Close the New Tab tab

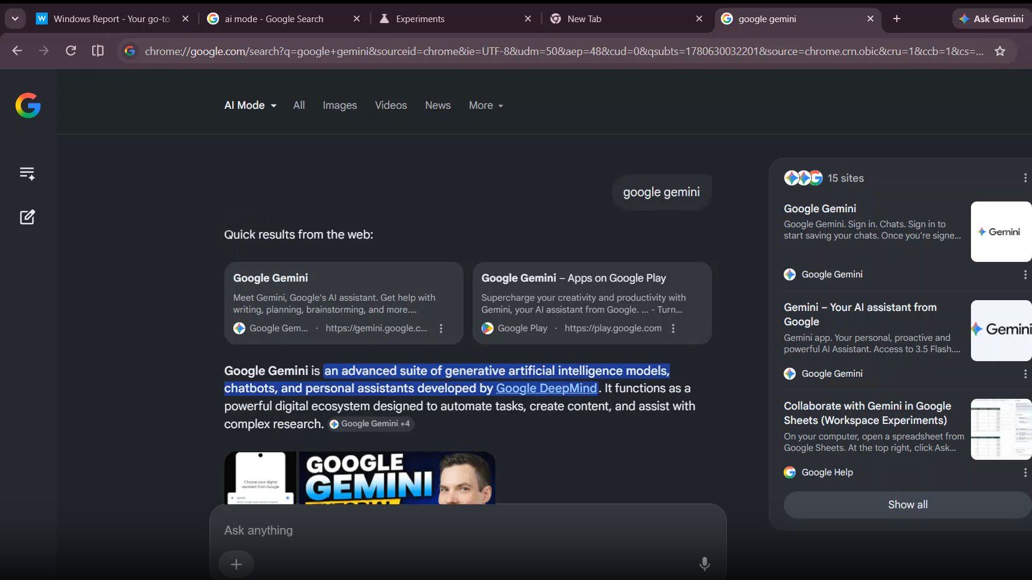699,19
